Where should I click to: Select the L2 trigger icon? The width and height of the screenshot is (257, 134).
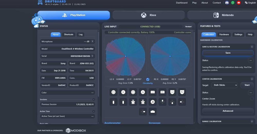coord(172,92)
